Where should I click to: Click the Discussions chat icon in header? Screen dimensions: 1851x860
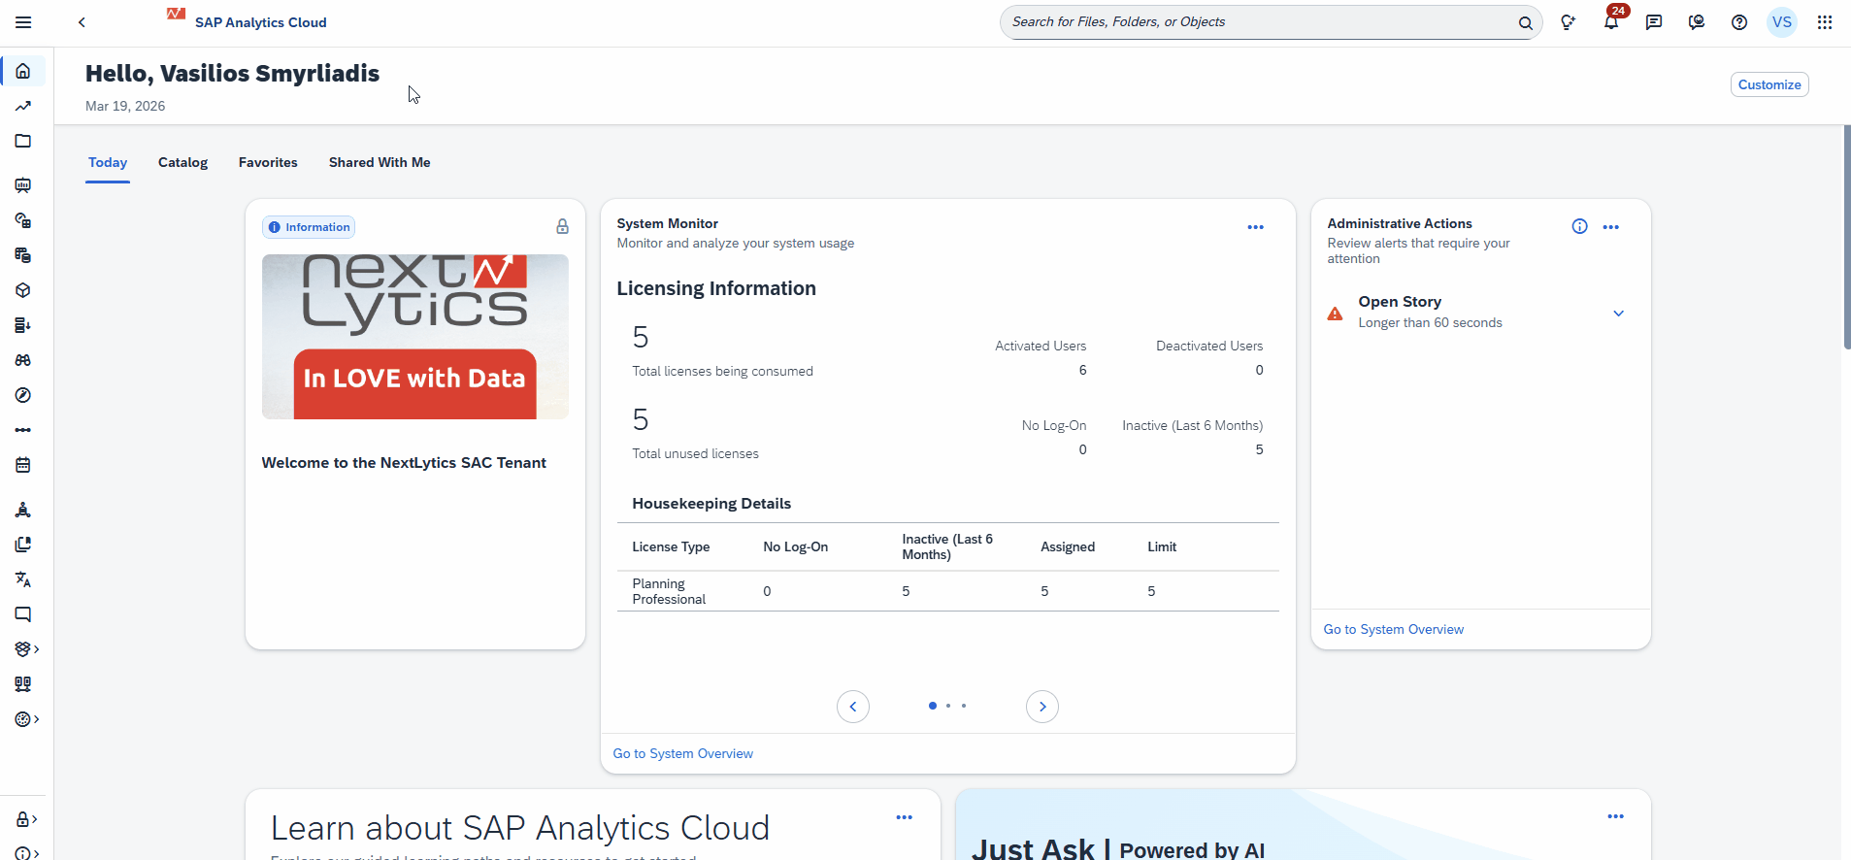pyautogui.click(x=1653, y=22)
